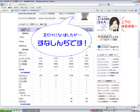Open the Favorites star button
The width and height of the screenshot is (140, 112).
coord(5,10)
